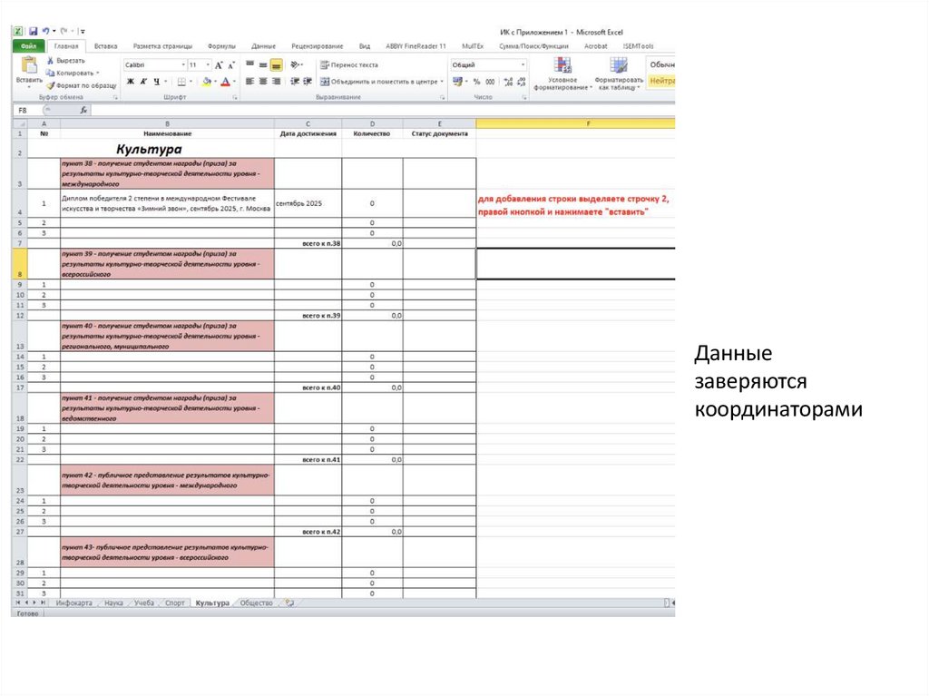Open the Спорт sheet tab

(175, 603)
